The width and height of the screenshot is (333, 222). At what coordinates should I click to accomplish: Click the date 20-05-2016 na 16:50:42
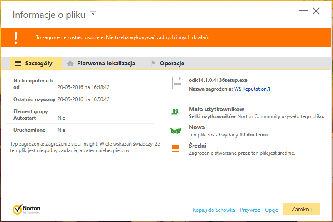83,99
